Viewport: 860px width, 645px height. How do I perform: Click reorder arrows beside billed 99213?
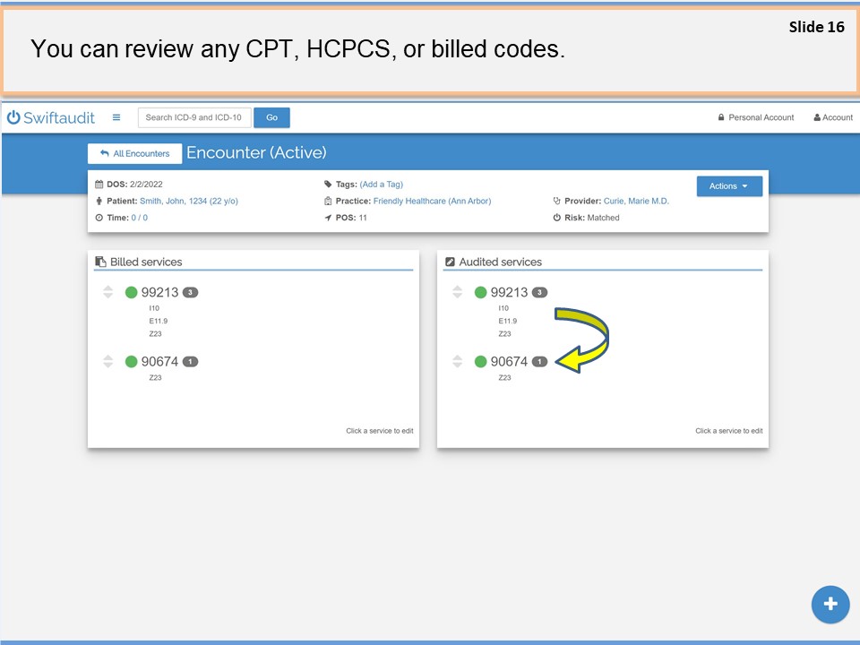[x=107, y=292]
